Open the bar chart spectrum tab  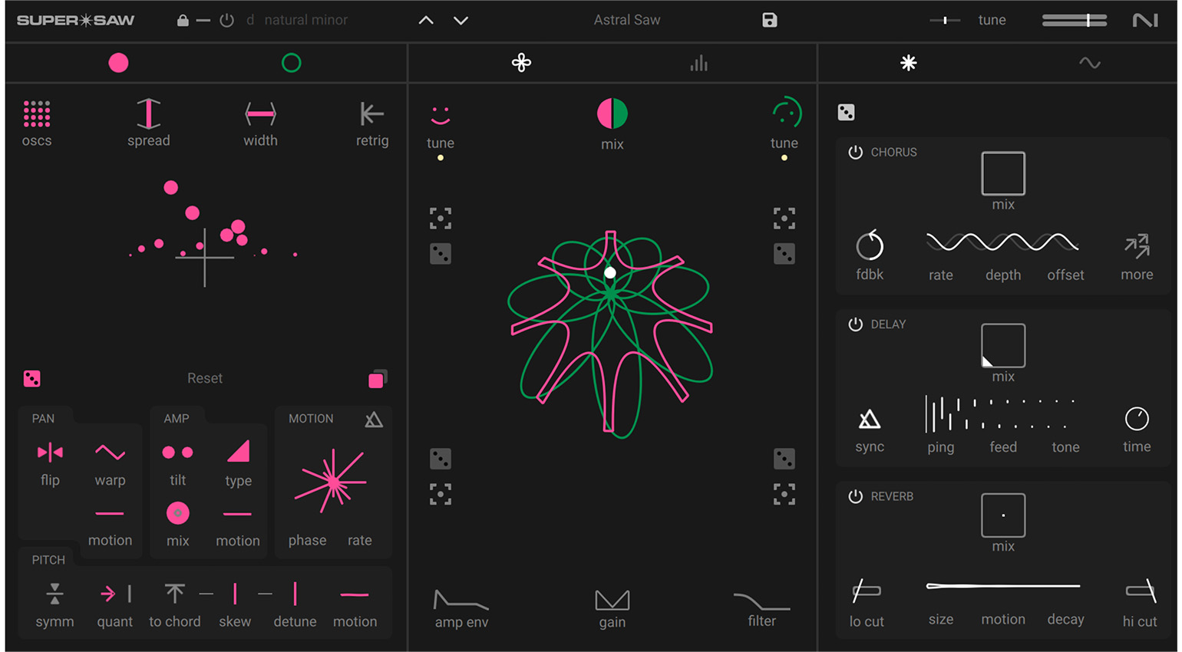[698, 63]
